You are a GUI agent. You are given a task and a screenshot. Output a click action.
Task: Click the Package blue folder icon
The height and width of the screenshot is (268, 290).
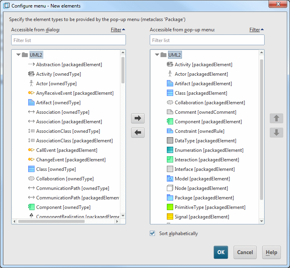click(170, 197)
